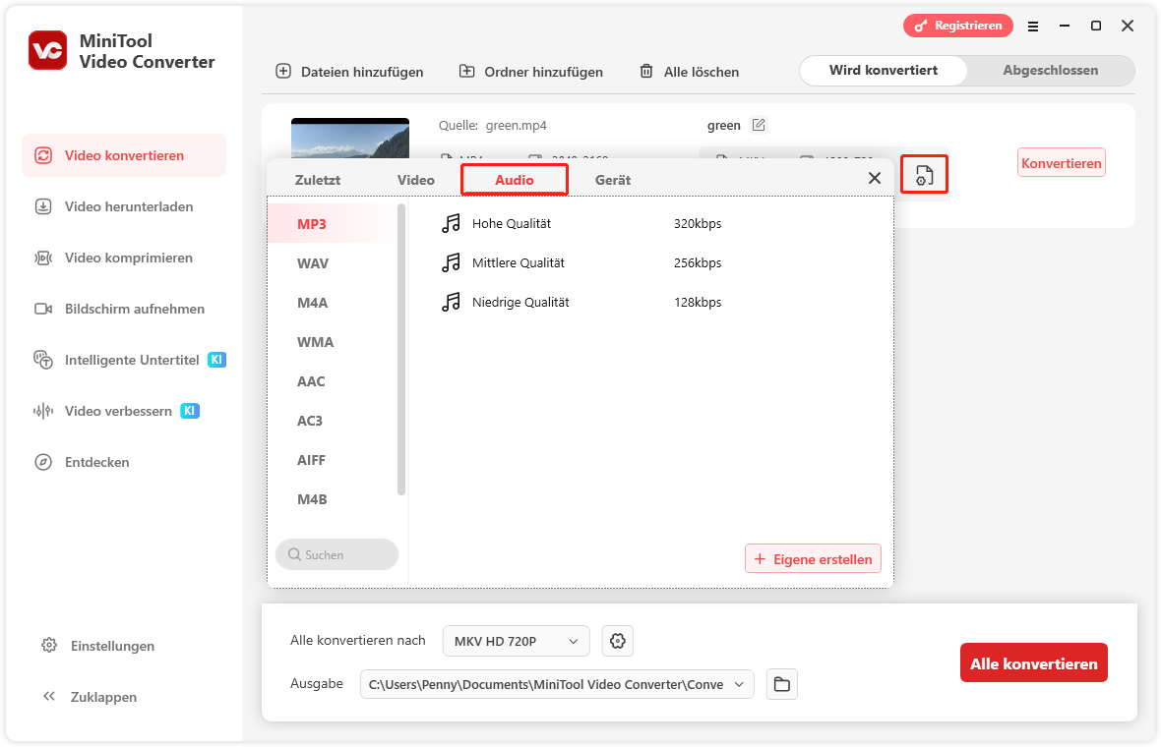Close the format selection popup
The image size is (1161, 747).
click(875, 178)
